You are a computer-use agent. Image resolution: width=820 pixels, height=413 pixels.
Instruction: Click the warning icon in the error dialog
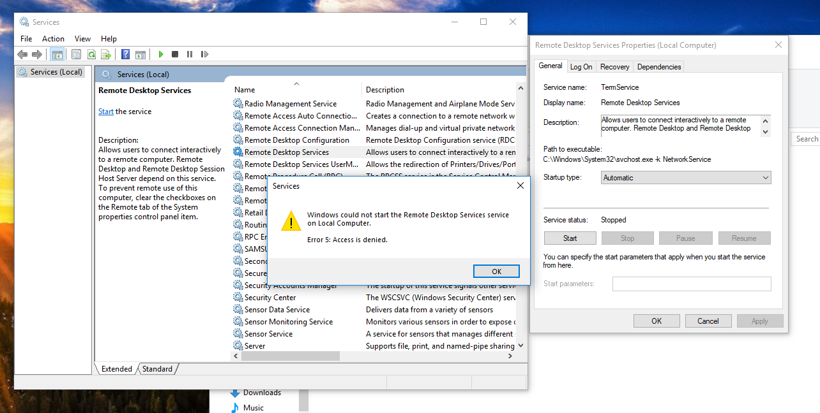coord(291,221)
